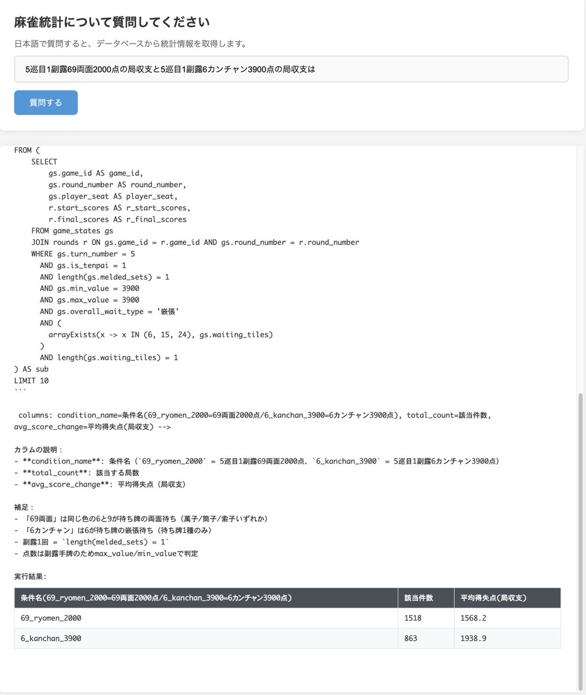Viewport: 586px width, 695px height.
Task: Click the 点数は副露手牌のため note
Action: click(x=106, y=554)
